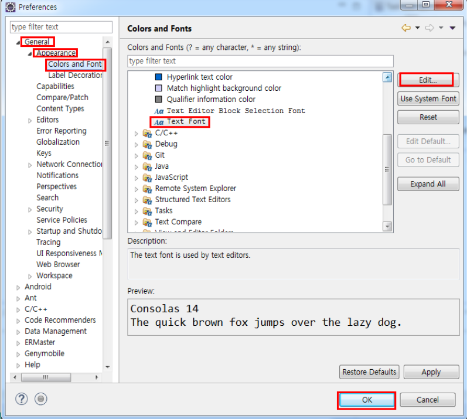Viewport: 467px width, 419px height.
Task: Click the forward arrow navigation icon
Action: pyautogui.click(x=429, y=28)
